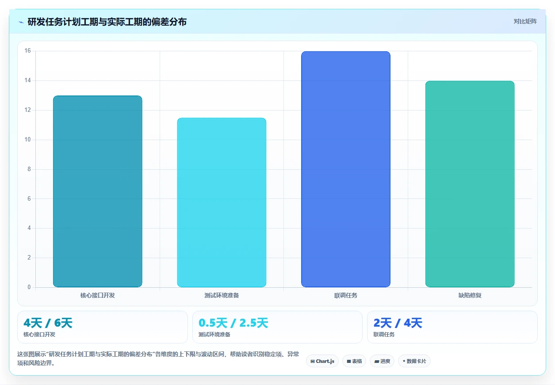Click the 对比矩阵 label in the header
This screenshot has width=555, height=385.
(525, 21)
